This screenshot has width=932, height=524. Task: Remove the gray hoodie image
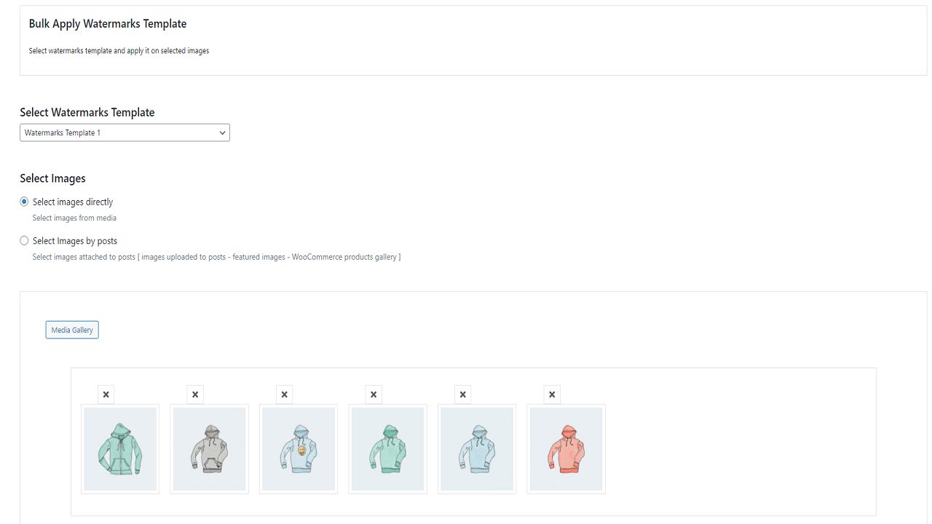coord(195,394)
